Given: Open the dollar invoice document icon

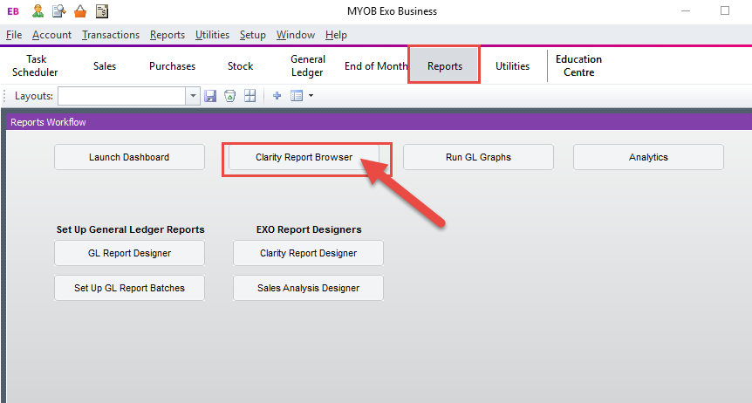Looking at the screenshot, I should pyautogui.click(x=102, y=10).
